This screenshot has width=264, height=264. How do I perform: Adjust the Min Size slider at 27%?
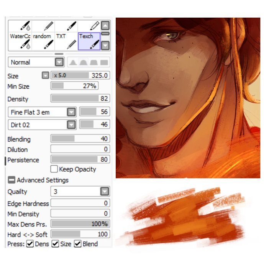[x=74, y=86]
